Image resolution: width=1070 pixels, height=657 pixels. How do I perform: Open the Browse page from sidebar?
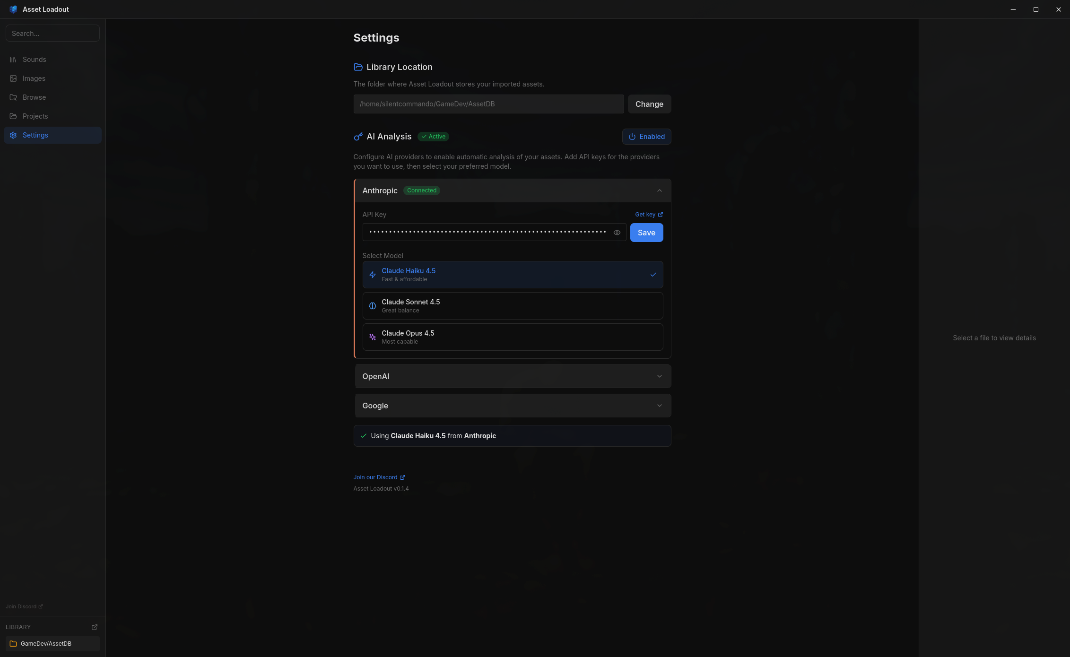click(x=35, y=97)
